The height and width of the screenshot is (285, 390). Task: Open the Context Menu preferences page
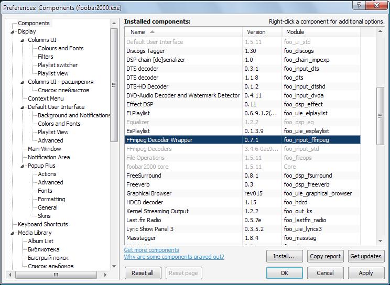[46, 98]
